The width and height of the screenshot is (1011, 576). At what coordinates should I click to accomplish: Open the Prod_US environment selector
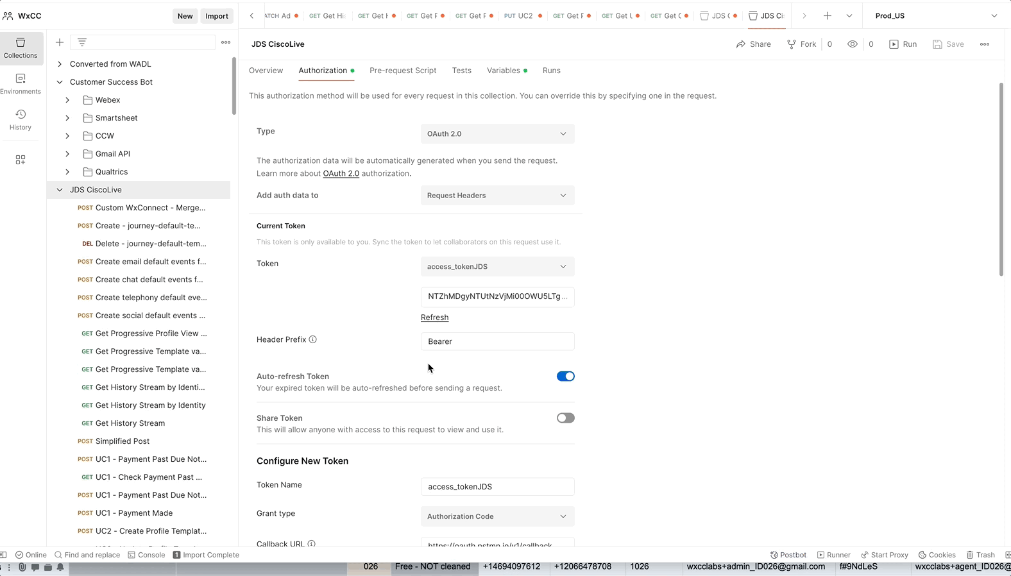936,15
